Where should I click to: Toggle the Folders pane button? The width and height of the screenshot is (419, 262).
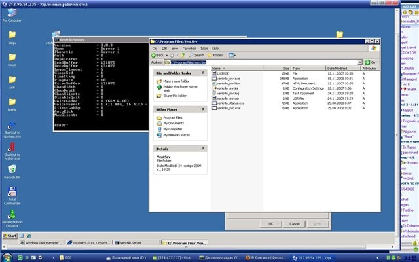tap(215, 56)
